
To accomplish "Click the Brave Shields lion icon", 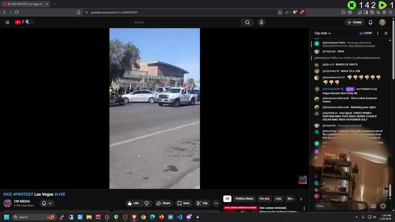I will [x=295, y=12].
